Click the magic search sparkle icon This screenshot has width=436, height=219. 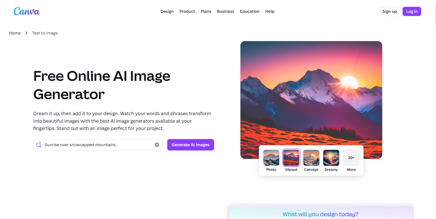tap(39, 145)
